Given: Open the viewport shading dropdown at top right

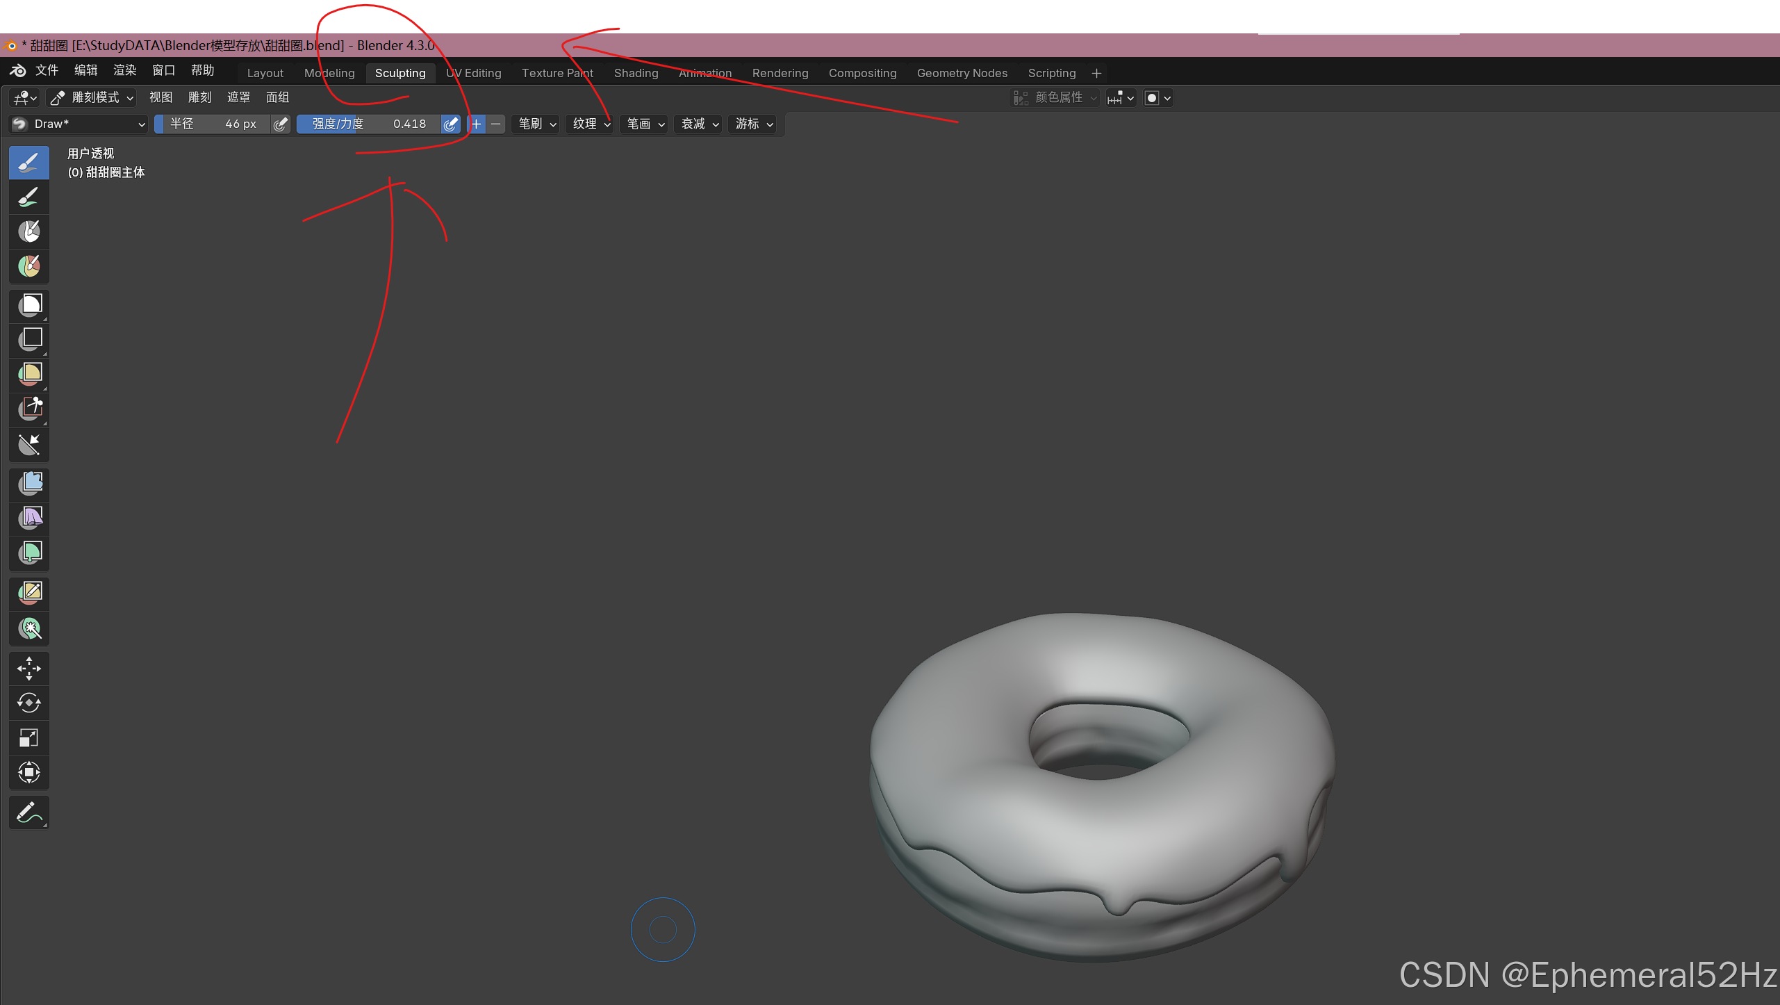Looking at the screenshot, I should coord(1166,98).
